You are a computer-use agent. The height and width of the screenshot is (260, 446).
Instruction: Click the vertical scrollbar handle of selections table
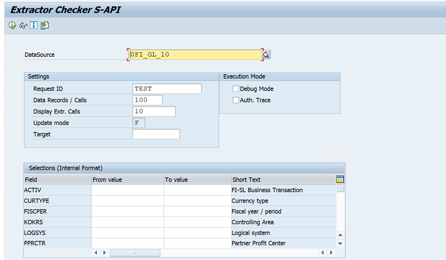[x=340, y=189]
